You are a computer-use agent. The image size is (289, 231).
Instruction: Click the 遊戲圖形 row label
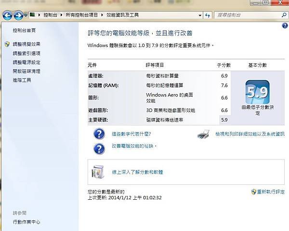pyautogui.click(x=98, y=110)
